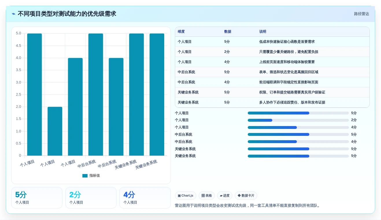Click the 1.5 tick label on the chart's y-axis
381x220 pixels.
pyautogui.click(x=19, y=119)
